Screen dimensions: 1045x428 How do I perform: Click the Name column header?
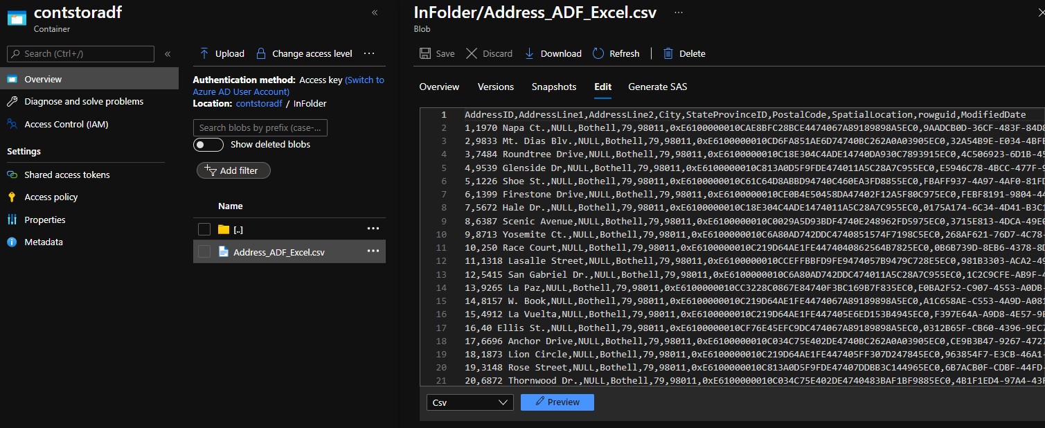231,206
